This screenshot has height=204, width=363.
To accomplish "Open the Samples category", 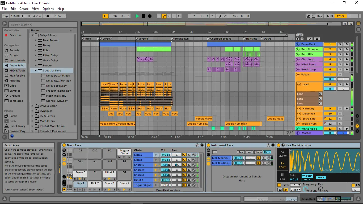I will tap(15, 91).
